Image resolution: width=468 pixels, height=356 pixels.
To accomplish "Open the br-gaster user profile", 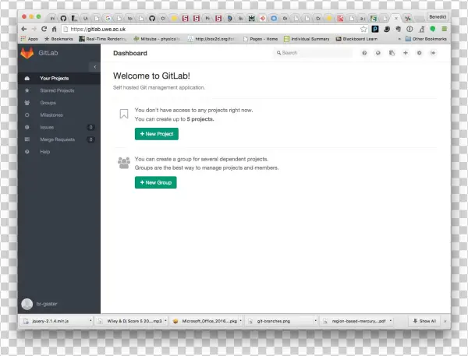I will pos(47,304).
